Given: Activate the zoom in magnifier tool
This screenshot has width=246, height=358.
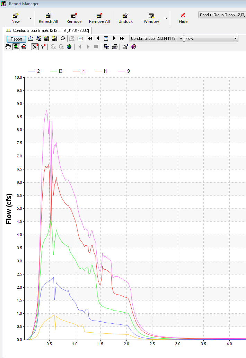Looking at the screenshot, I should (x=16, y=47).
